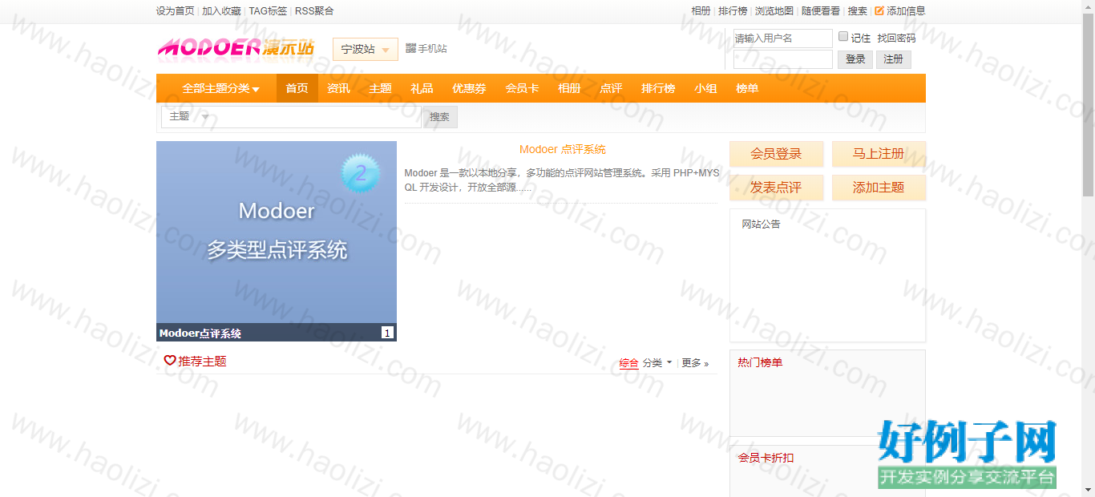1095x497 pixels.
Task: Click the 注册 register button
Action: [x=893, y=59]
